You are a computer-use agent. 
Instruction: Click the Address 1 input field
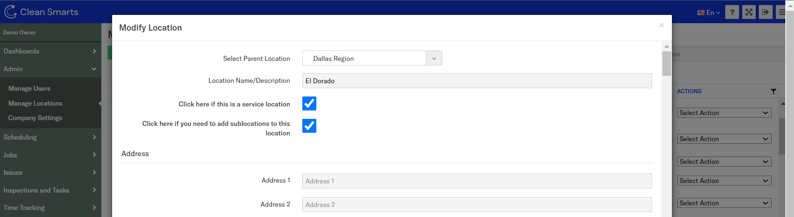477,181
